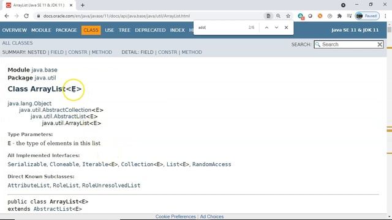Open Chrome three-dot menu
The image size is (392, 220).
tap(385, 16)
